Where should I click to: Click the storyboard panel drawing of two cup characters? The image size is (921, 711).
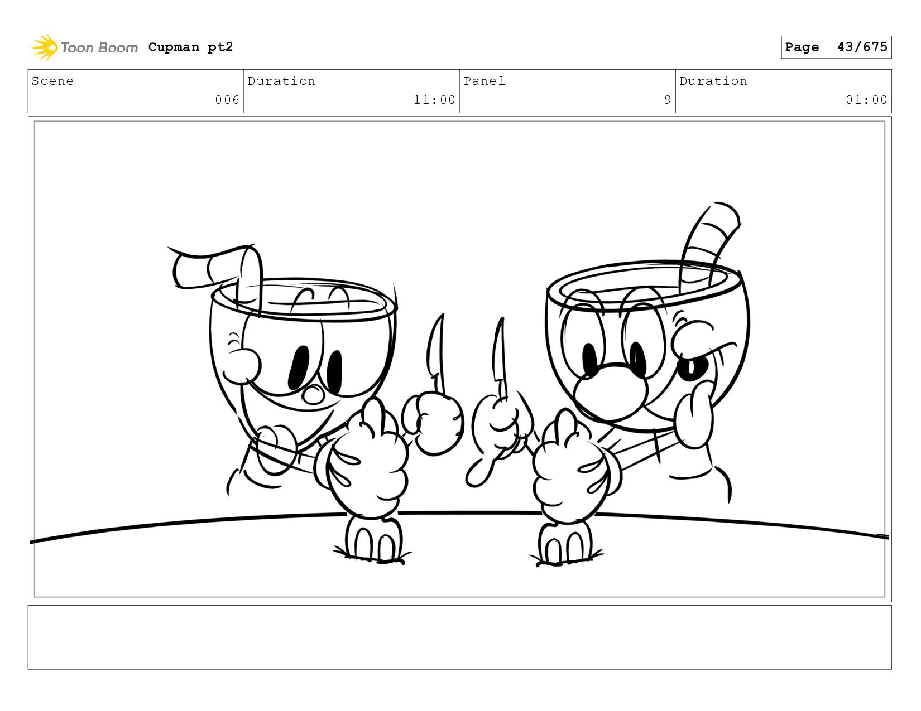[459, 359]
